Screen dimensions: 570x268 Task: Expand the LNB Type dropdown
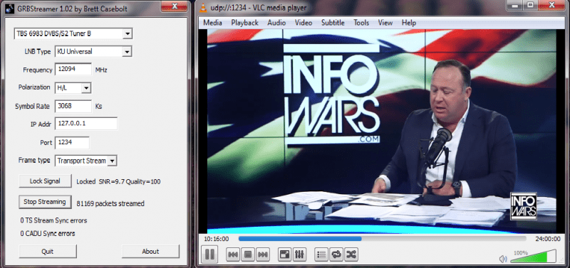click(127, 52)
